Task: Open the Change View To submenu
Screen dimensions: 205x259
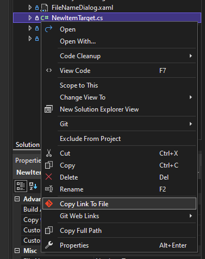Action: (119, 97)
